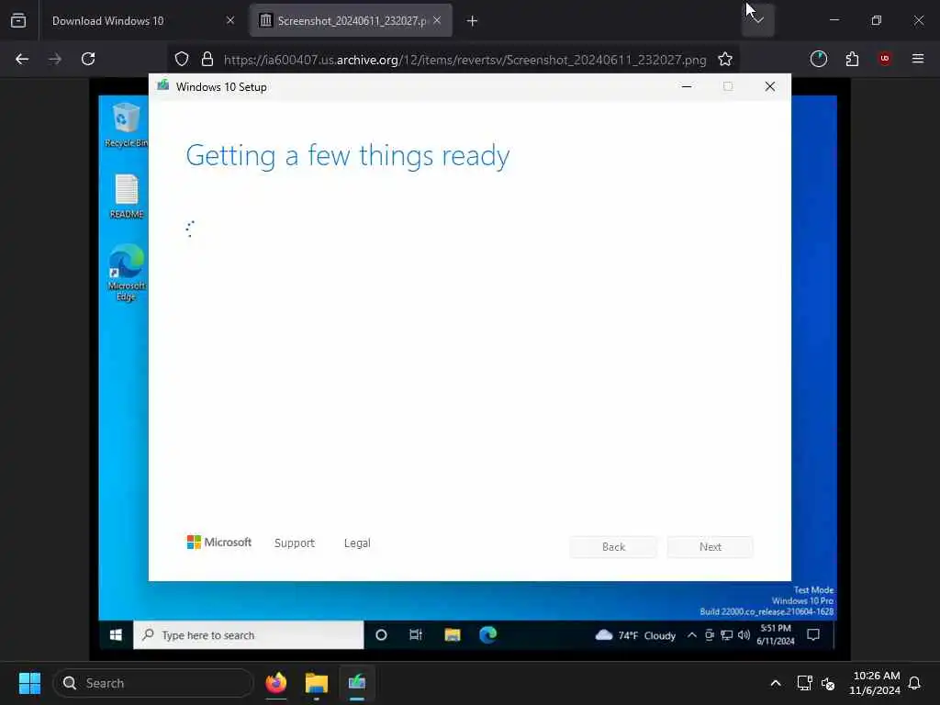This screenshot has height=705, width=940.
Task: Open a new browser tab
Action: coord(472,21)
